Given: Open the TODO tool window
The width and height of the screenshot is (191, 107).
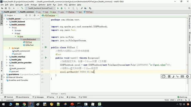Looking at the screenshot, I should click(x=83, y=97).
